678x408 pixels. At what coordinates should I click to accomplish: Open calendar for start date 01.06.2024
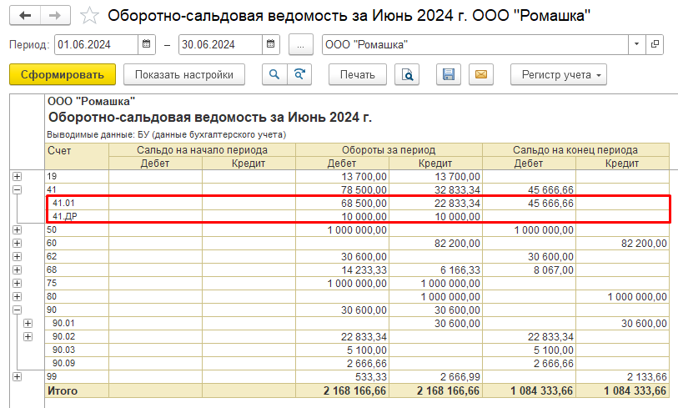(147, 44)
